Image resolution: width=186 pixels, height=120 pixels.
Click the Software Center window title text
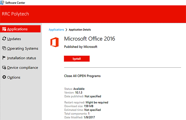click(x=15, y=3)
